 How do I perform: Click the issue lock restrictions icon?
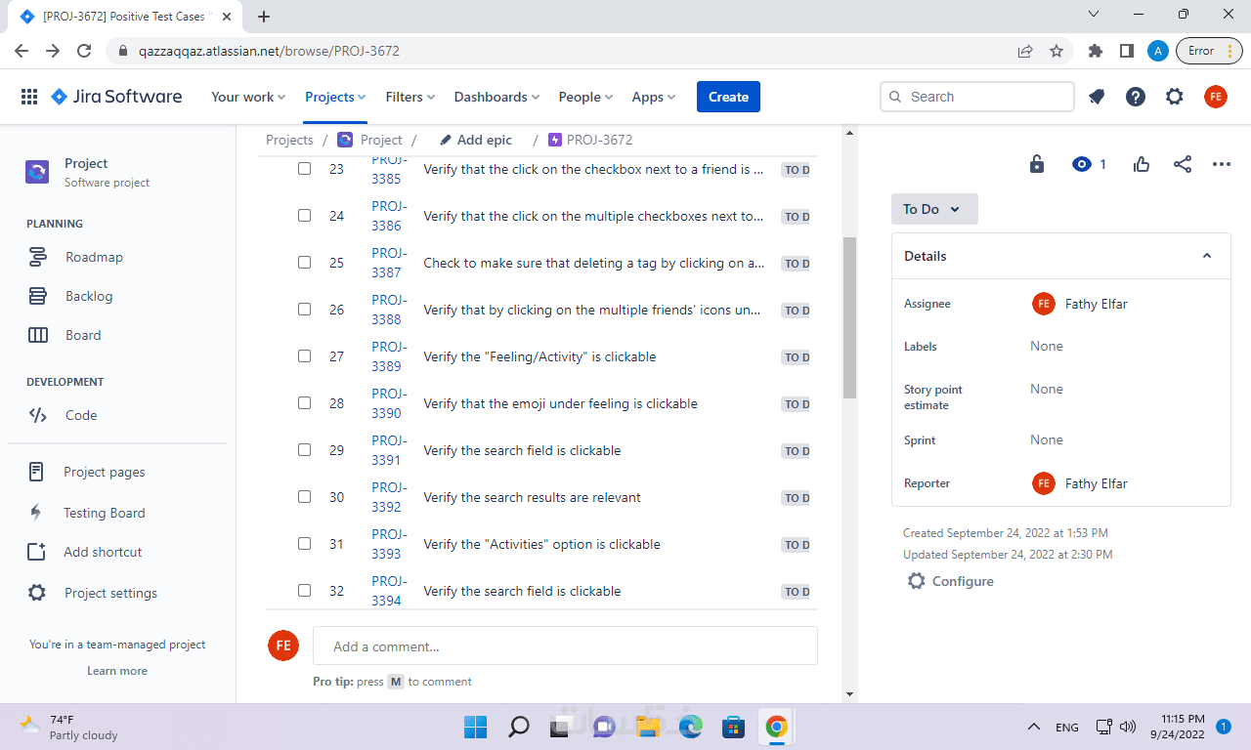pyautogui.click(x=1037, y=164)
